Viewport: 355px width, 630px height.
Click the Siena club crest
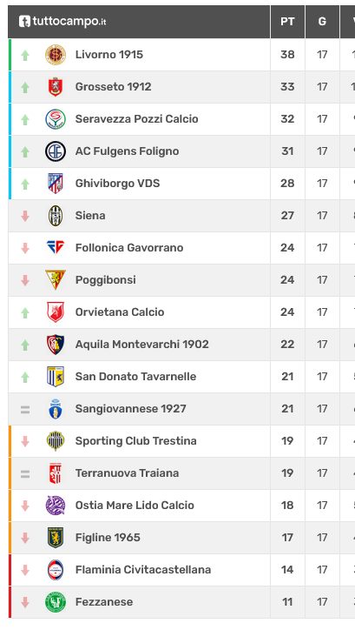pyautogui.click(x=56, y=216)
